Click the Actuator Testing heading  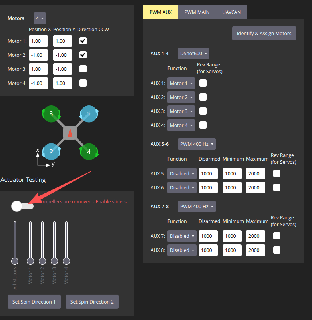tap(23, 180)
